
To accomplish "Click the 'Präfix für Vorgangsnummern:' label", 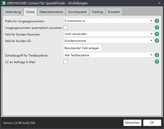I will tap(25, 21).
